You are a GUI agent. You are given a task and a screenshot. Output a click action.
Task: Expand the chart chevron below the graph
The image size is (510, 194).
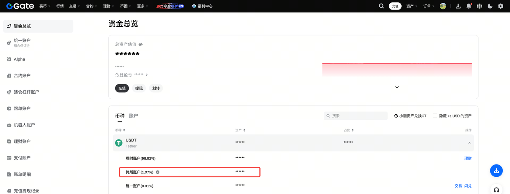pos(397,87)
